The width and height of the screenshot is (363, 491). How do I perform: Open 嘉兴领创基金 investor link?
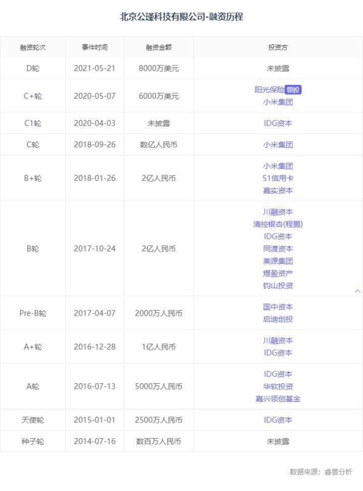[278, 399]
